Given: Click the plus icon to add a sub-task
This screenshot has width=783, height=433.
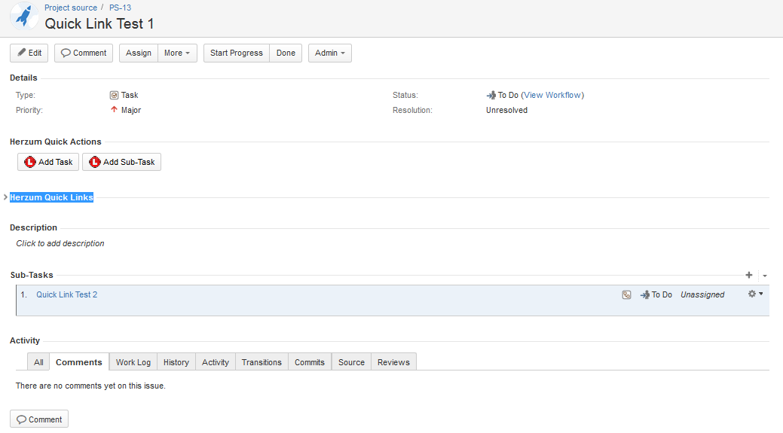Looking at the screenshot, I should [748, 276].
